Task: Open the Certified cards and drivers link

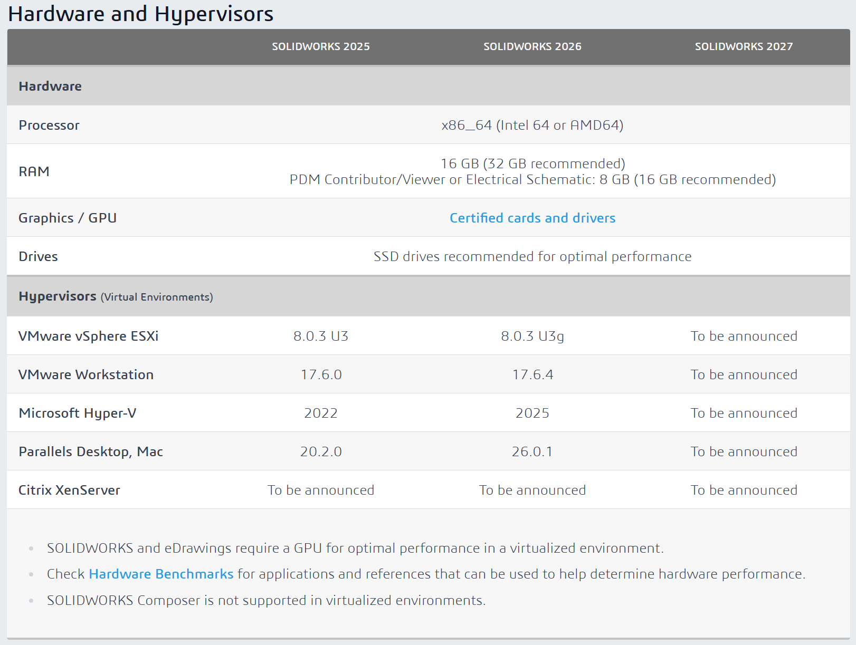Action: pyautogui.click(x=532, y=218)
